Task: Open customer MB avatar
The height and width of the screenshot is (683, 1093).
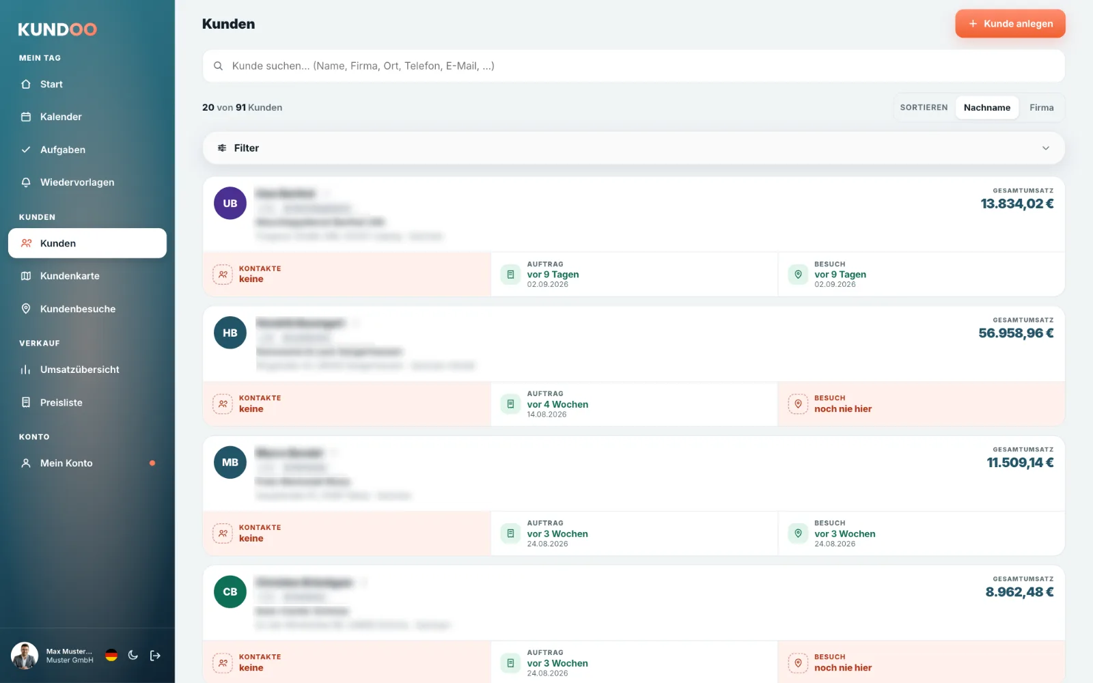Action: (230, 462)
